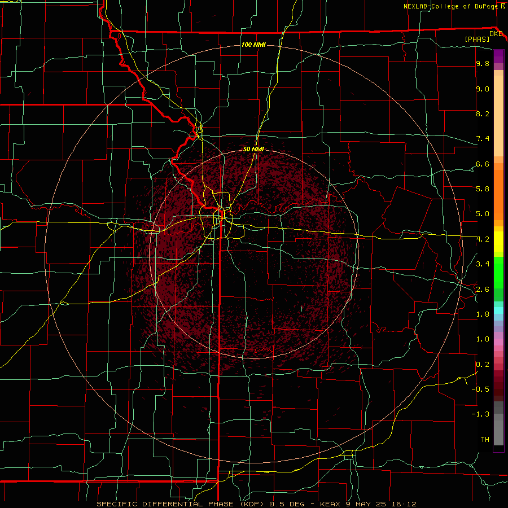Click the TH threshold label on scale
Screen dimensions: 508x508
[485, 440]
